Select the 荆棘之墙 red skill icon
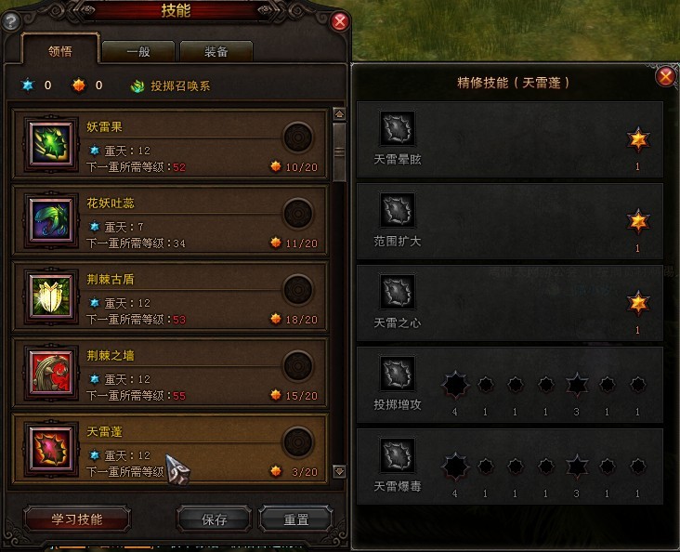680x552 pixels. [x=51, y=373]
